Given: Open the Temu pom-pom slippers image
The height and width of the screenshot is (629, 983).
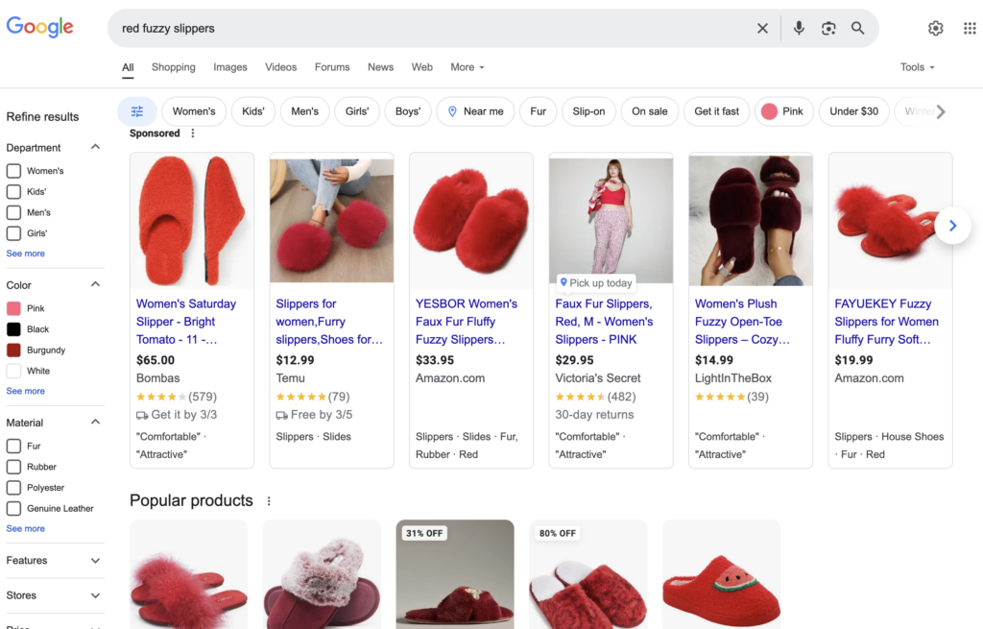Looking at the screenshot, I should coord(331,221).
